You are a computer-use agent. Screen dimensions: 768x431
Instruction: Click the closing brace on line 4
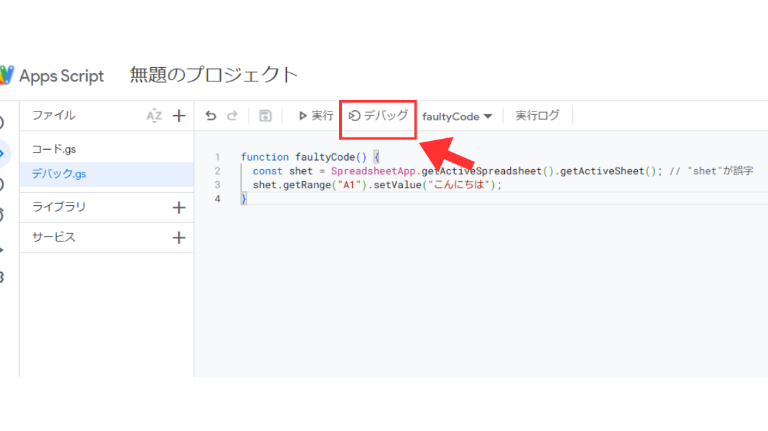point(243,198)
